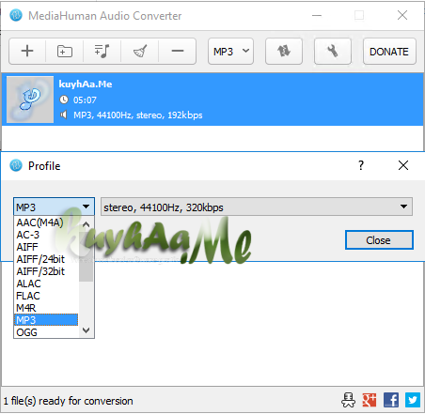Start conversion with the arrows icon
The height and width of the screenshot is (414, 425).
284,52
